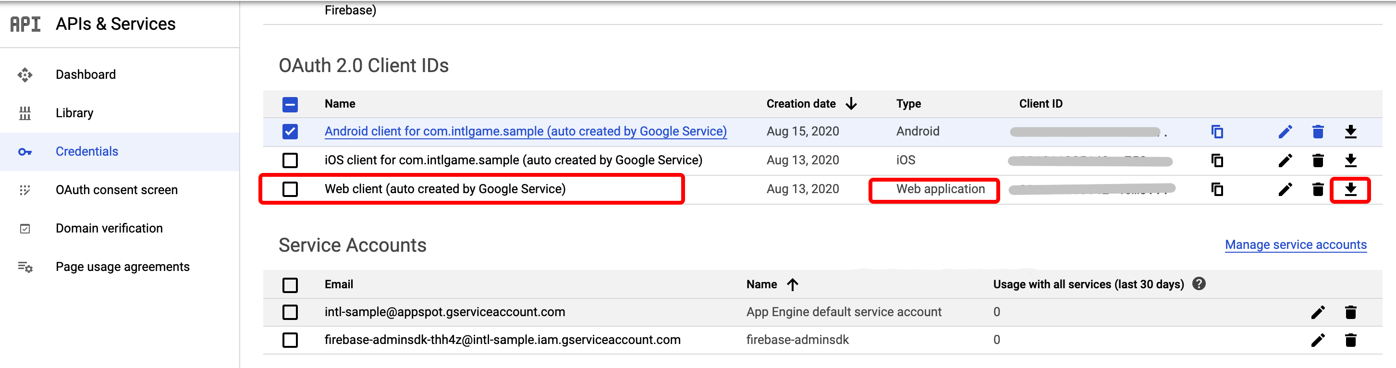The height and width of the screenshot is (368, 1396).
Task: Click the OAuth consent screen icon
Action: 25,190
